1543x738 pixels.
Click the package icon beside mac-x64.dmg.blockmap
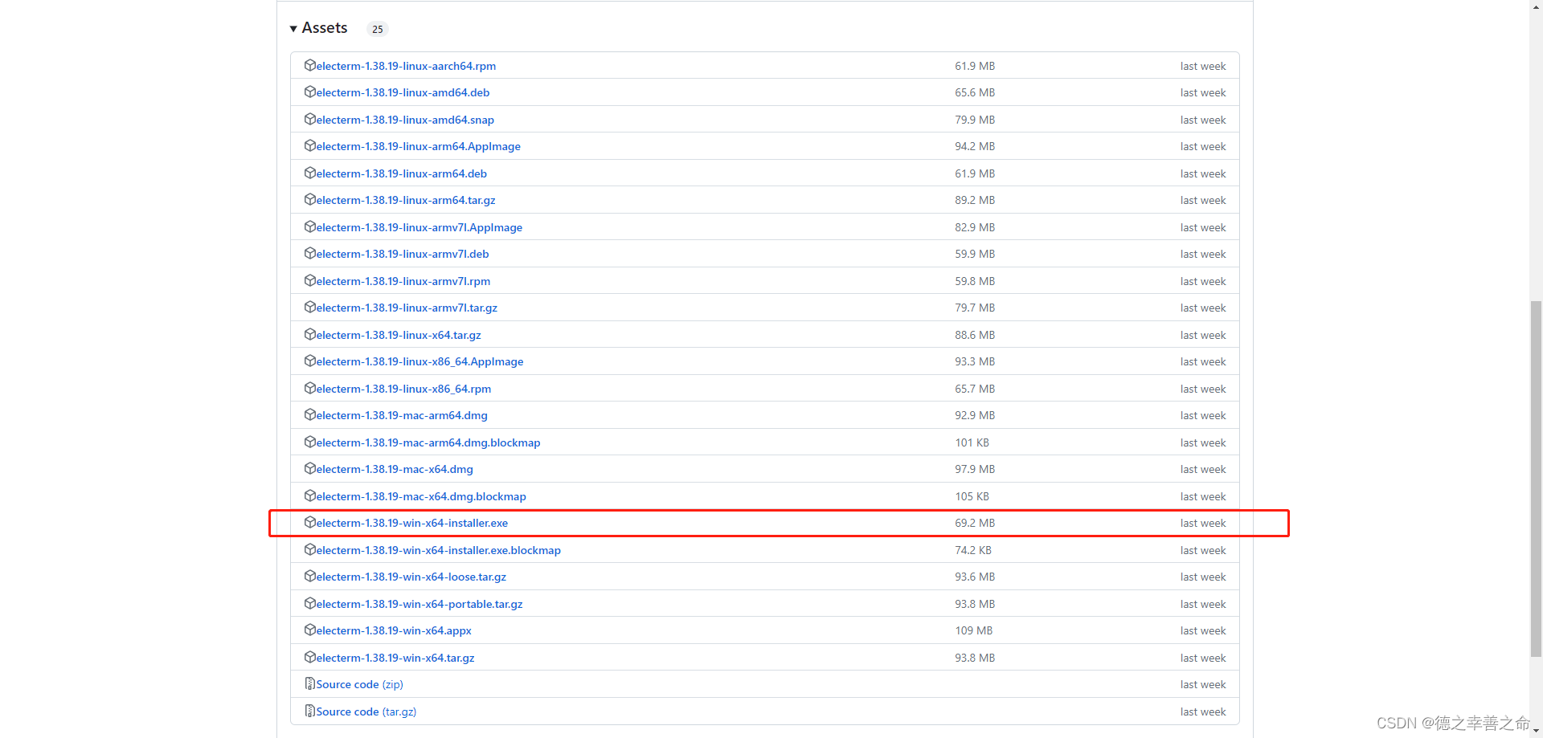click(x=309, y=495)
